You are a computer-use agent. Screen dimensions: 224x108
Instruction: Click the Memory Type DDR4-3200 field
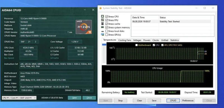(56, 87)
